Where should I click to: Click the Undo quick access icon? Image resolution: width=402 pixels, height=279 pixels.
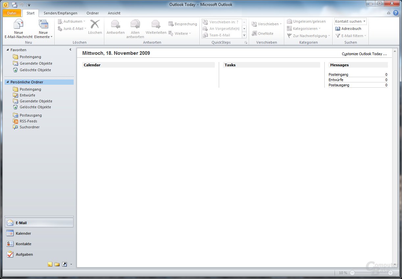click(22, 5)
